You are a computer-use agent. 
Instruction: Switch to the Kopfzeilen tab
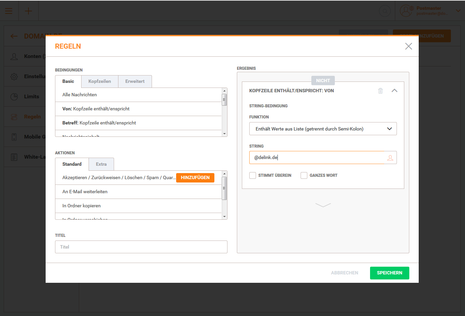click(100, 82)
